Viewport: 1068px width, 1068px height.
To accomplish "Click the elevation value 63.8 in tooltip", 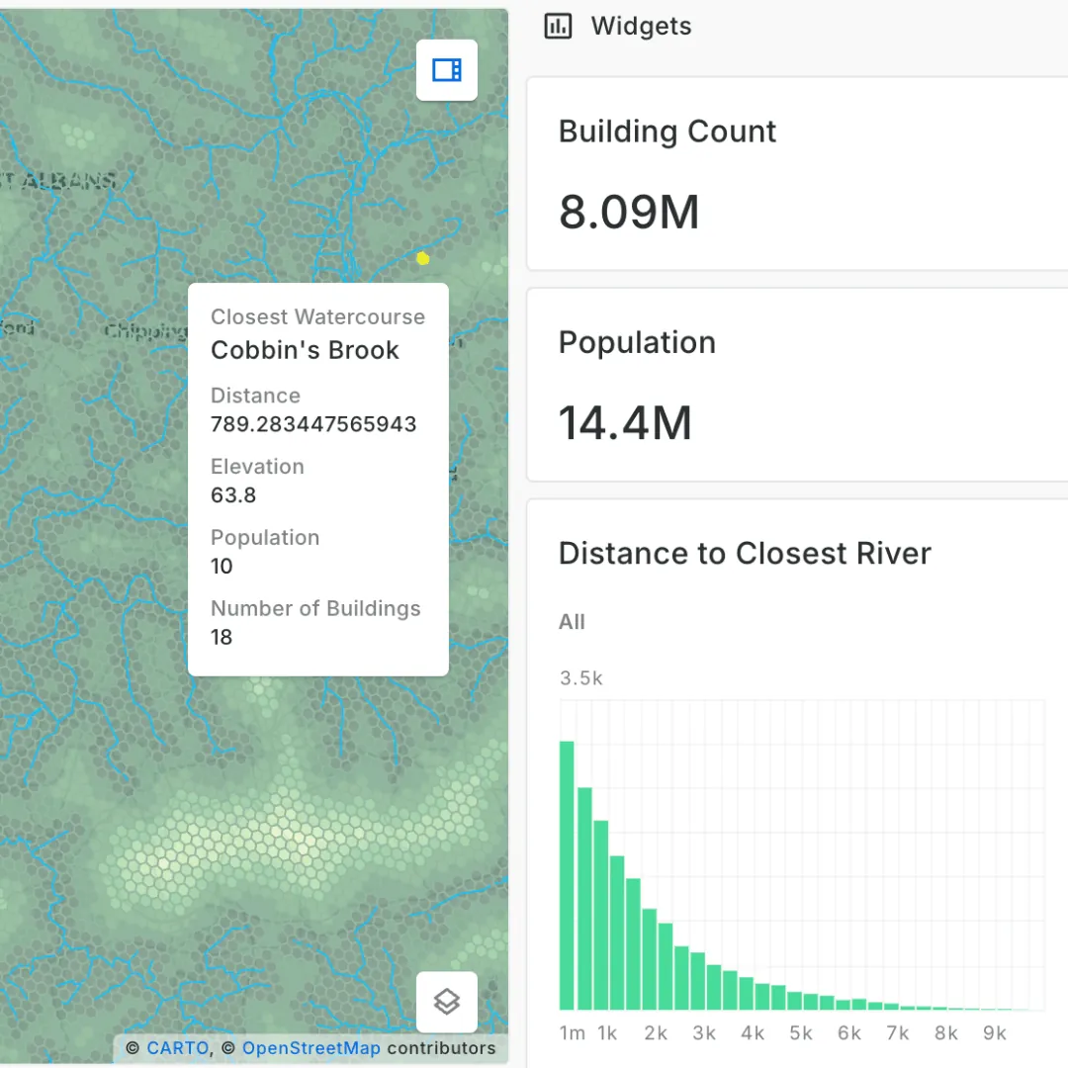I will click(233, 495).
